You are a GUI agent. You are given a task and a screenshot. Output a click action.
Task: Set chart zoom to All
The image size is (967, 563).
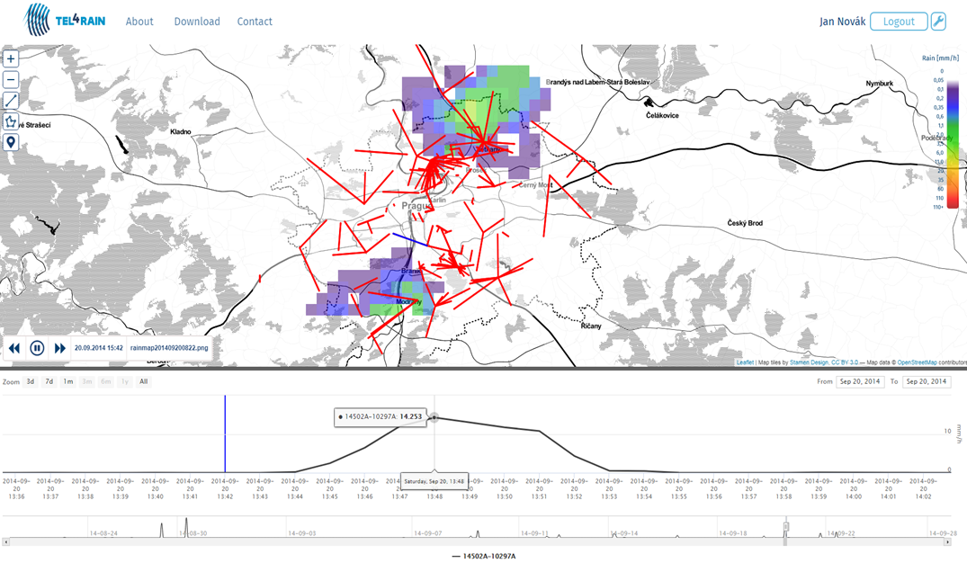tap(144, 381)
